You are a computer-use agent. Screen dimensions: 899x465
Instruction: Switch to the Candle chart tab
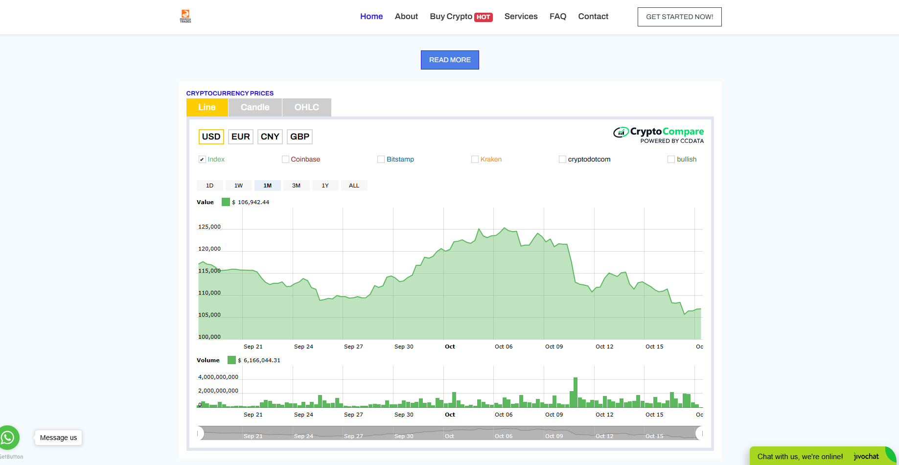pos(255,107)
